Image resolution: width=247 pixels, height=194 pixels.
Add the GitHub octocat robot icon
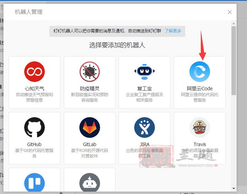[34, 127]
